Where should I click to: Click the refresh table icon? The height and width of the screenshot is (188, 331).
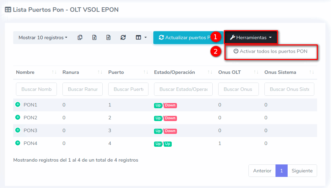point(123,37)
